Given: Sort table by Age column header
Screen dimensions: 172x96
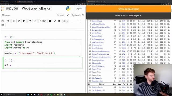Looking at the screenshot, I should point(120,84).
